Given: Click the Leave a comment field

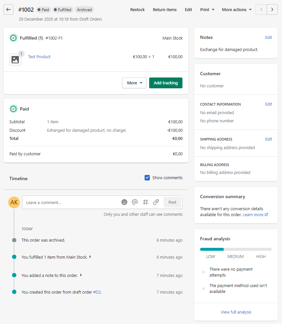Looking at the screenshot, I should click(72, 202).
